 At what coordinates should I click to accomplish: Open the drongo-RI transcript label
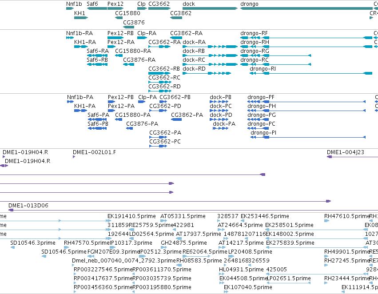click(263, 69)
